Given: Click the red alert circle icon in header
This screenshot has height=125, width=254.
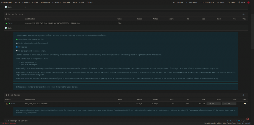Looking at the screenshot, I should (x=248, y=3).
